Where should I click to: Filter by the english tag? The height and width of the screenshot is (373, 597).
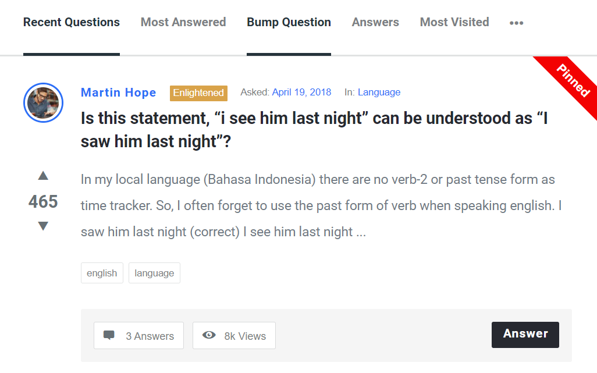point(102,273)
